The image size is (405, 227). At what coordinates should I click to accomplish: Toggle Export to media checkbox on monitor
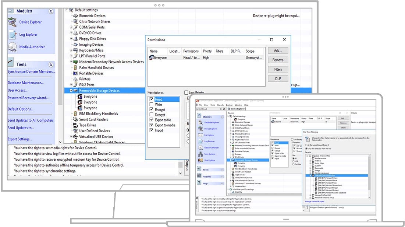tap(151, 125)
